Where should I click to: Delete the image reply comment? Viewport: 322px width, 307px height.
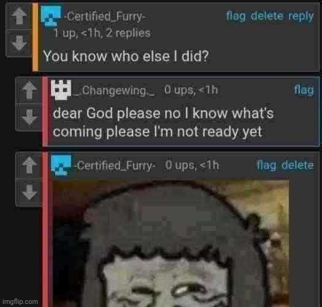click(297, 165)
